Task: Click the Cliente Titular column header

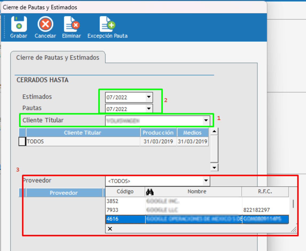Action: 83,133
